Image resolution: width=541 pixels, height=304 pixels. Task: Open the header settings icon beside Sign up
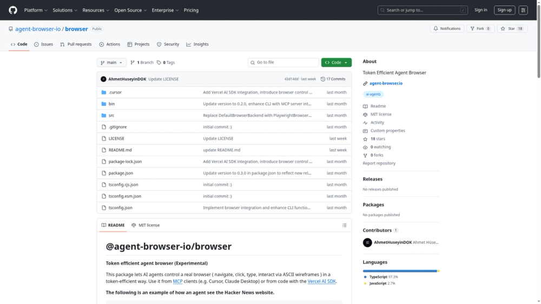point(523,10)
